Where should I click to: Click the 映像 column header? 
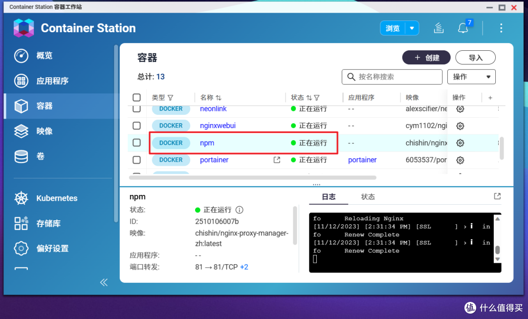[x=412, y=98]
